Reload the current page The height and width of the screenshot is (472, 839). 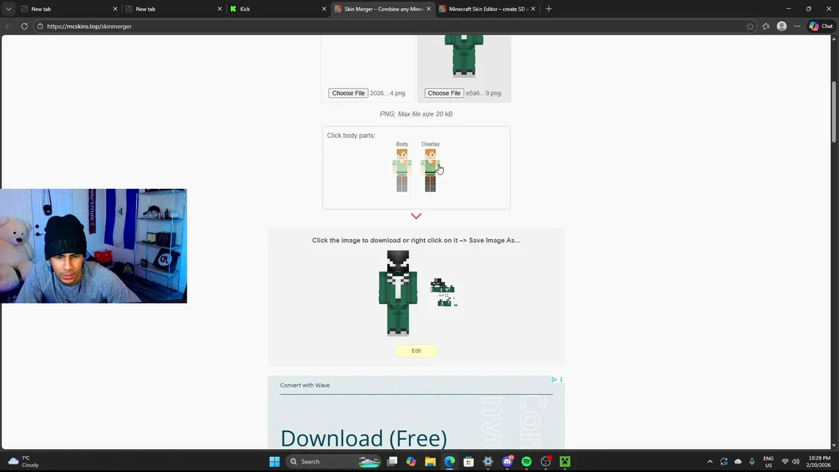tap(24, 26)
